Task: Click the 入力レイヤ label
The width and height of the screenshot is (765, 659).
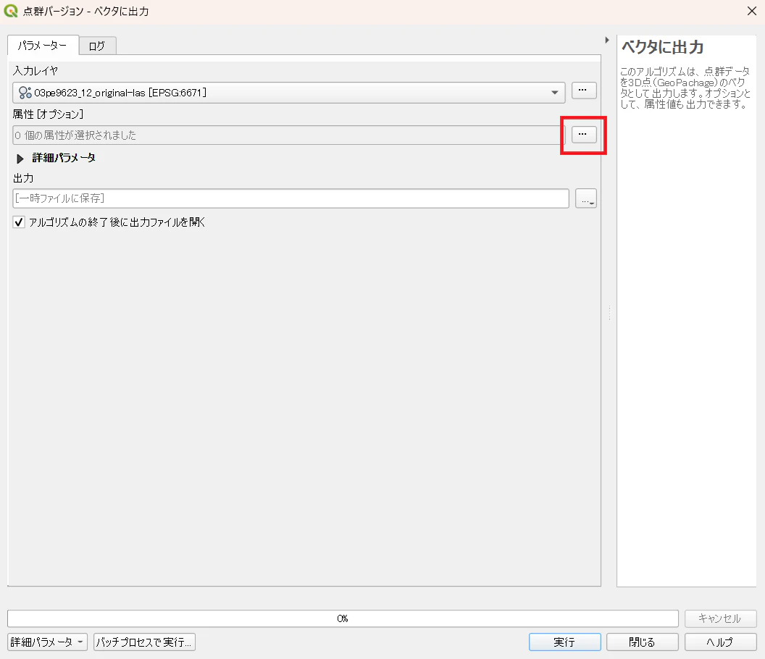Action: (35, 71)
